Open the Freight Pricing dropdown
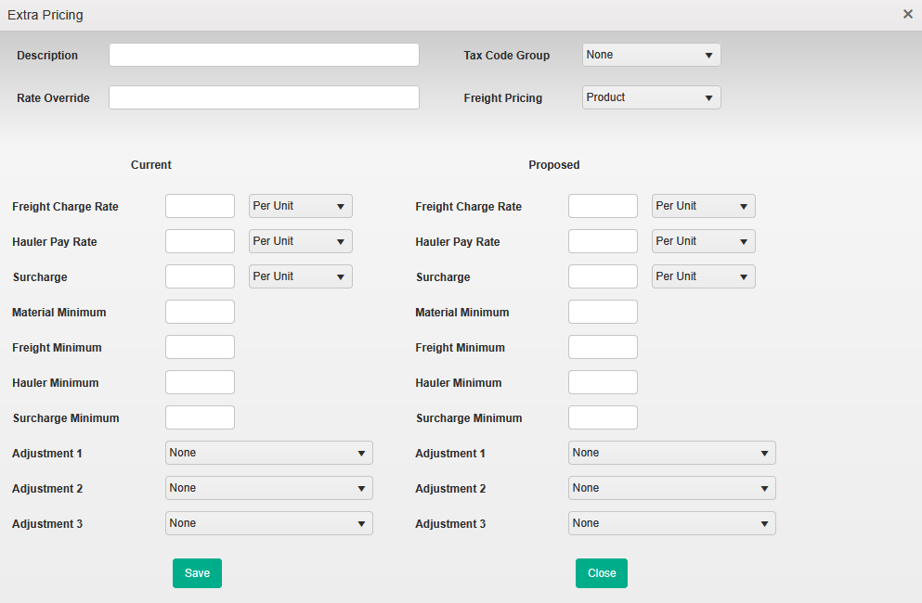This screenshot has height=603, width=922. pyautogui.click(x=651, y=97)
